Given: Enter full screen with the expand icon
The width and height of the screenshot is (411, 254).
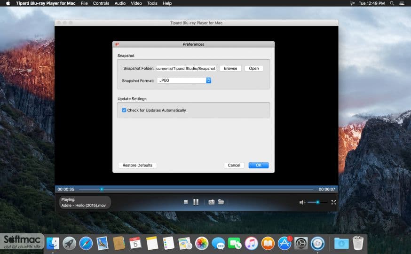Looking at the screenshot, I should point(334,202).
